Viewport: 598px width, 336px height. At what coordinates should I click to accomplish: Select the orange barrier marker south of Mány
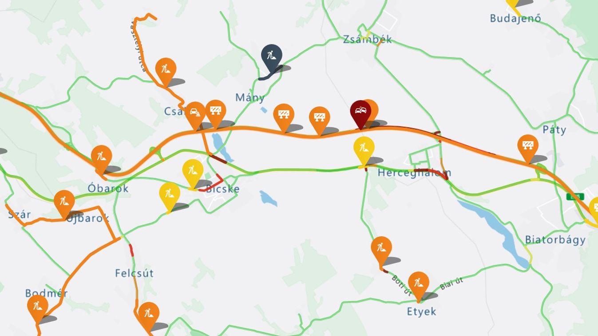coord(284,116)
